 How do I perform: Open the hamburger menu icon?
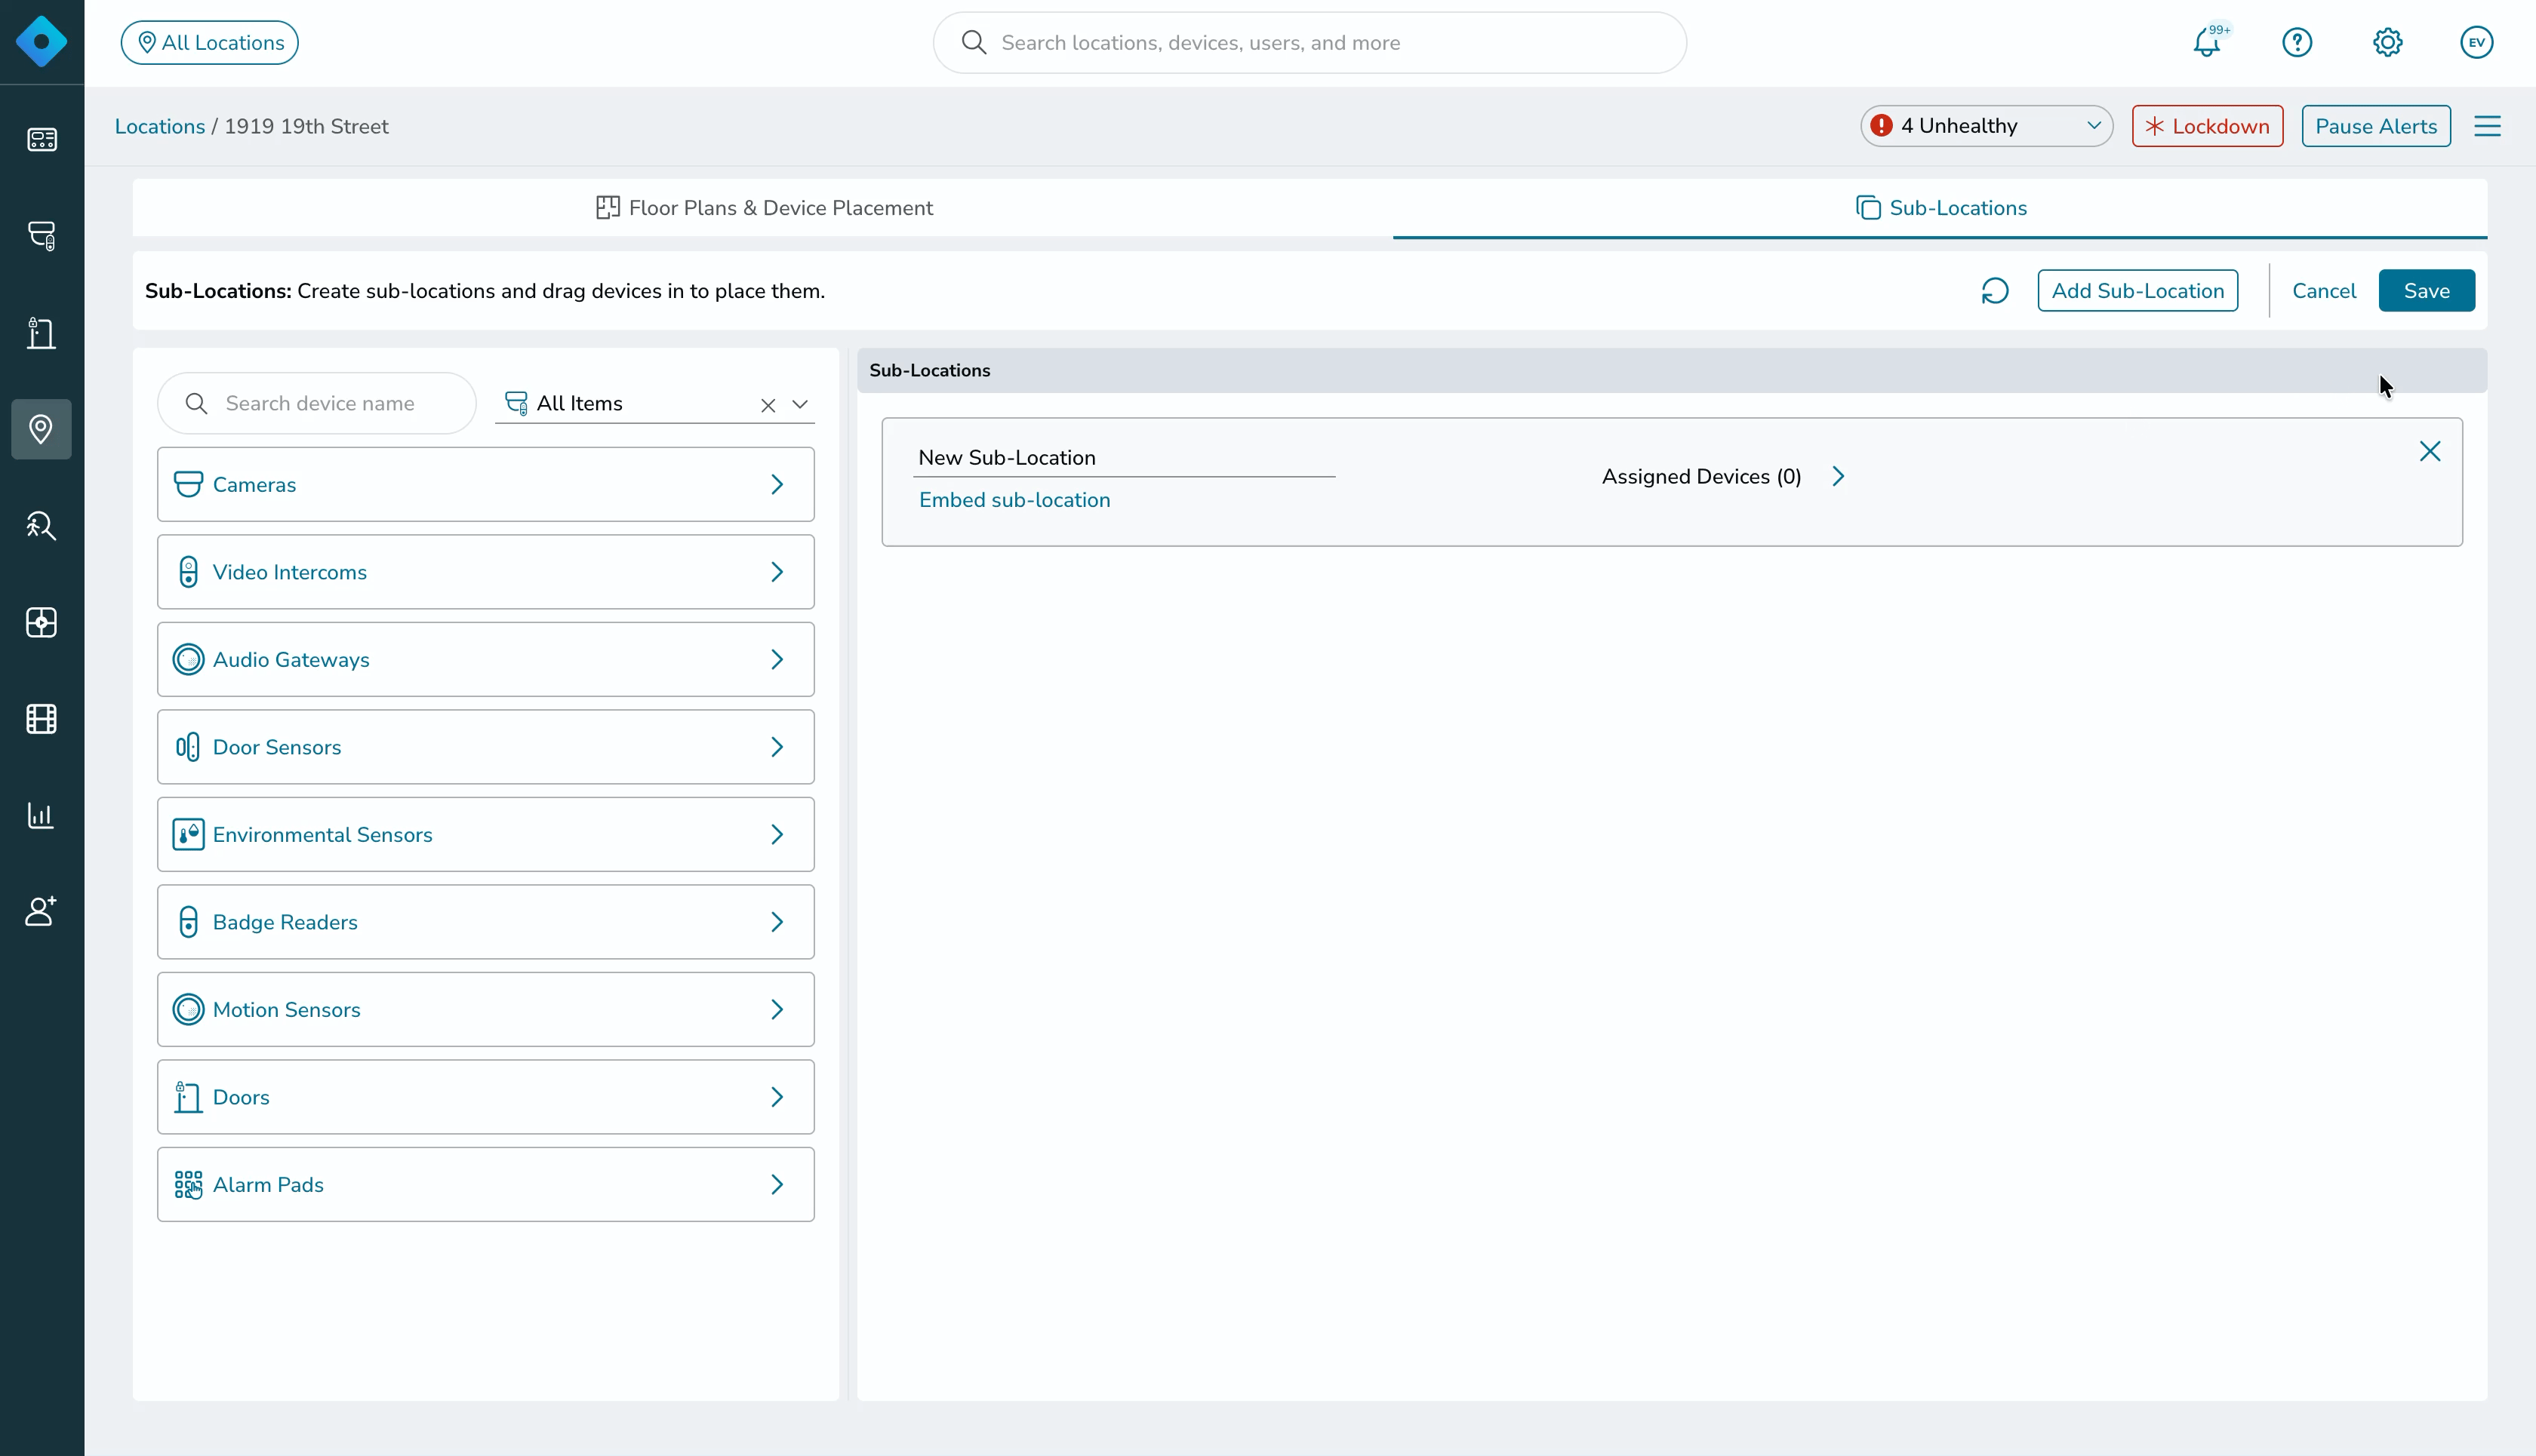pos(2487,126)
